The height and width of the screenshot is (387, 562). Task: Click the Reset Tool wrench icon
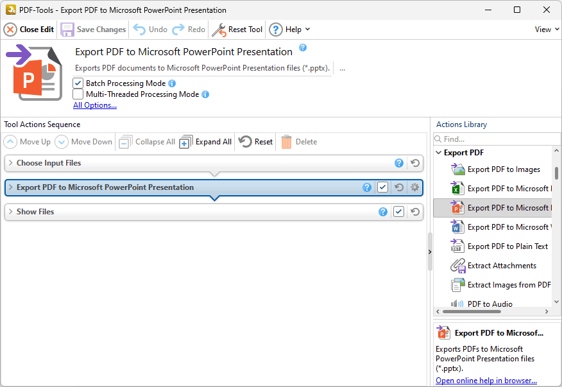[x=219, y=30]
